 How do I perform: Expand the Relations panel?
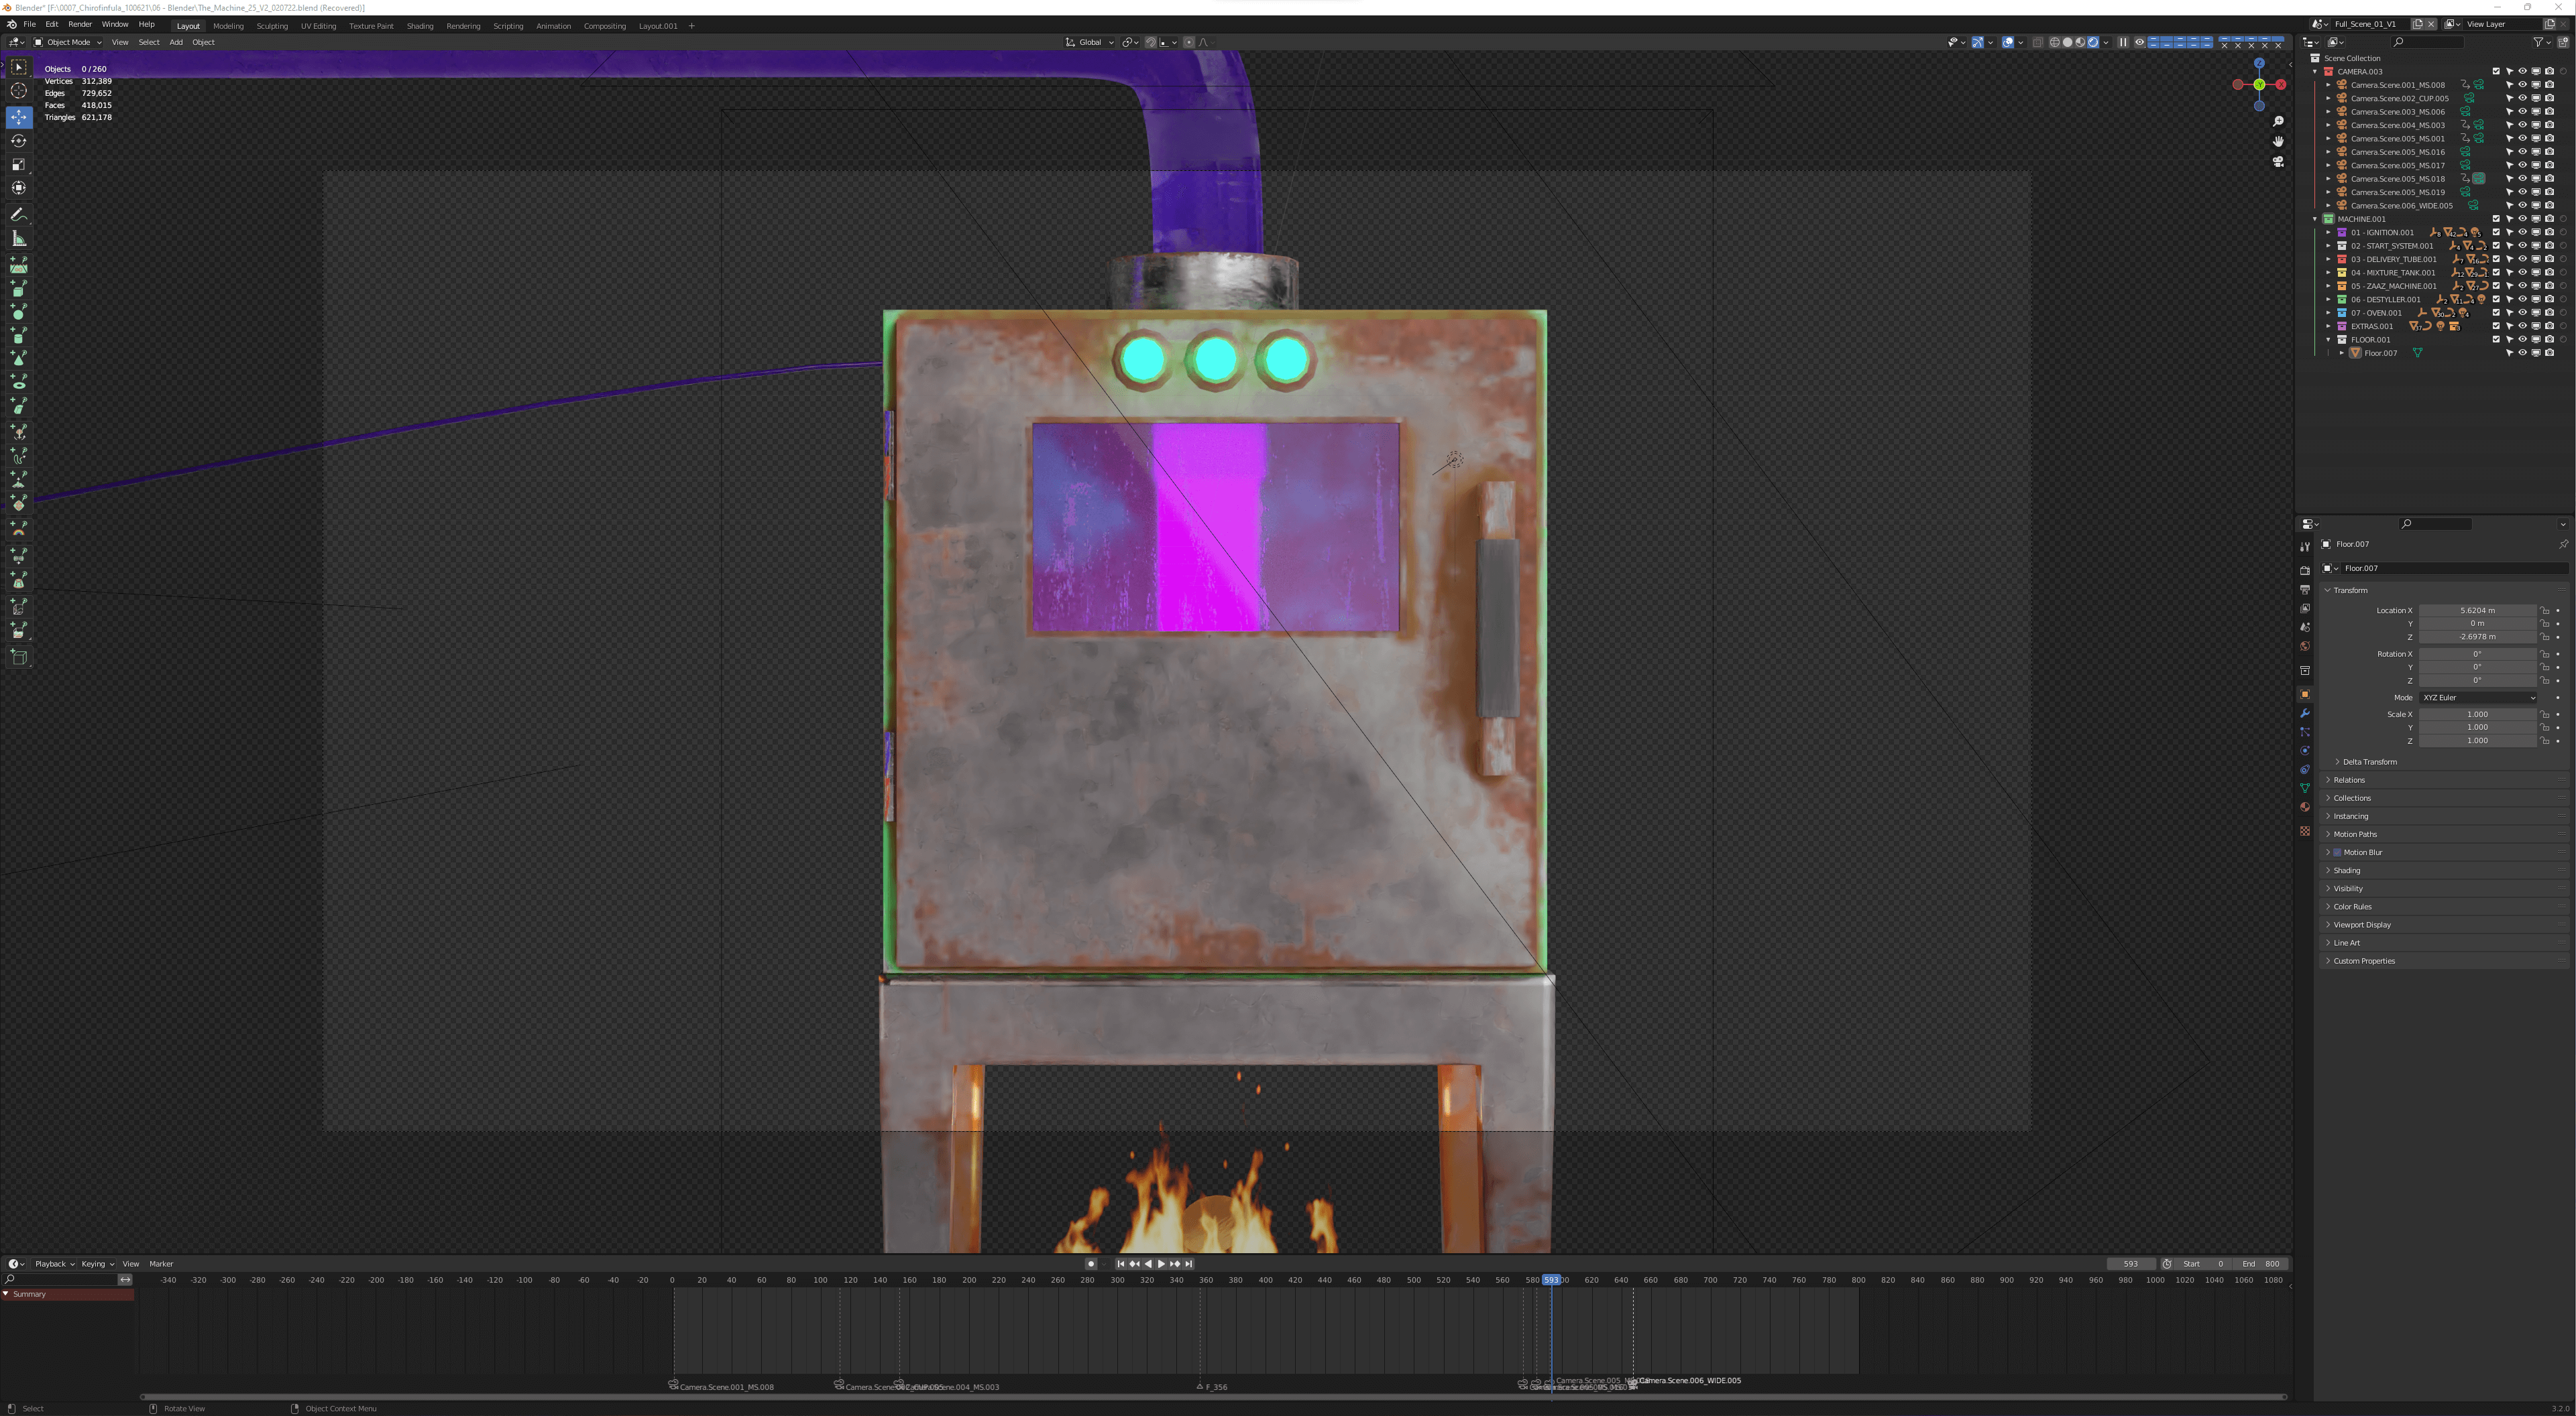click(x=2349, y=779)
